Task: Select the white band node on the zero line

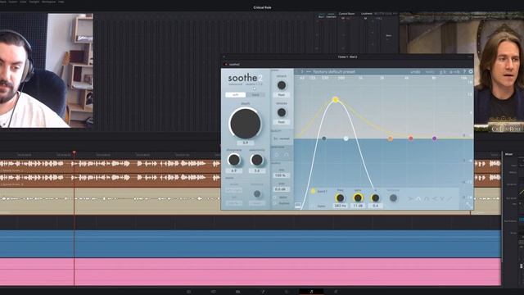Action: click(346, 138)
